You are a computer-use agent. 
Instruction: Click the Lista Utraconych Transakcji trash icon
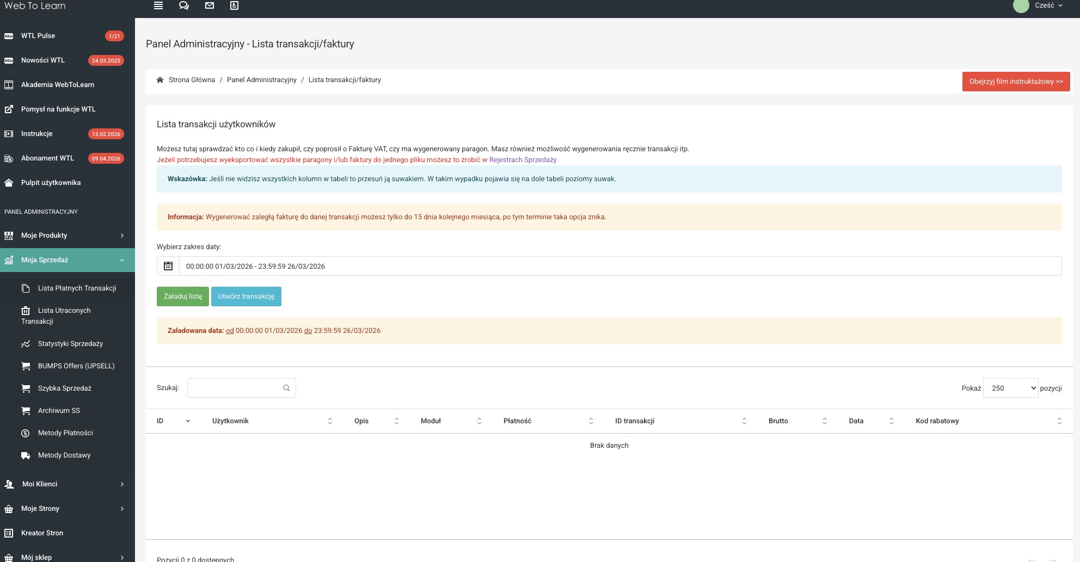pos(26,311)
